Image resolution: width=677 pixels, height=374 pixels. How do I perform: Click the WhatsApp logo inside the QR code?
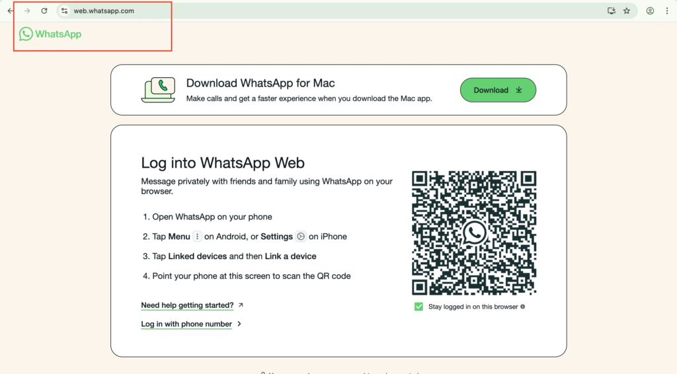tap(474, 233)
